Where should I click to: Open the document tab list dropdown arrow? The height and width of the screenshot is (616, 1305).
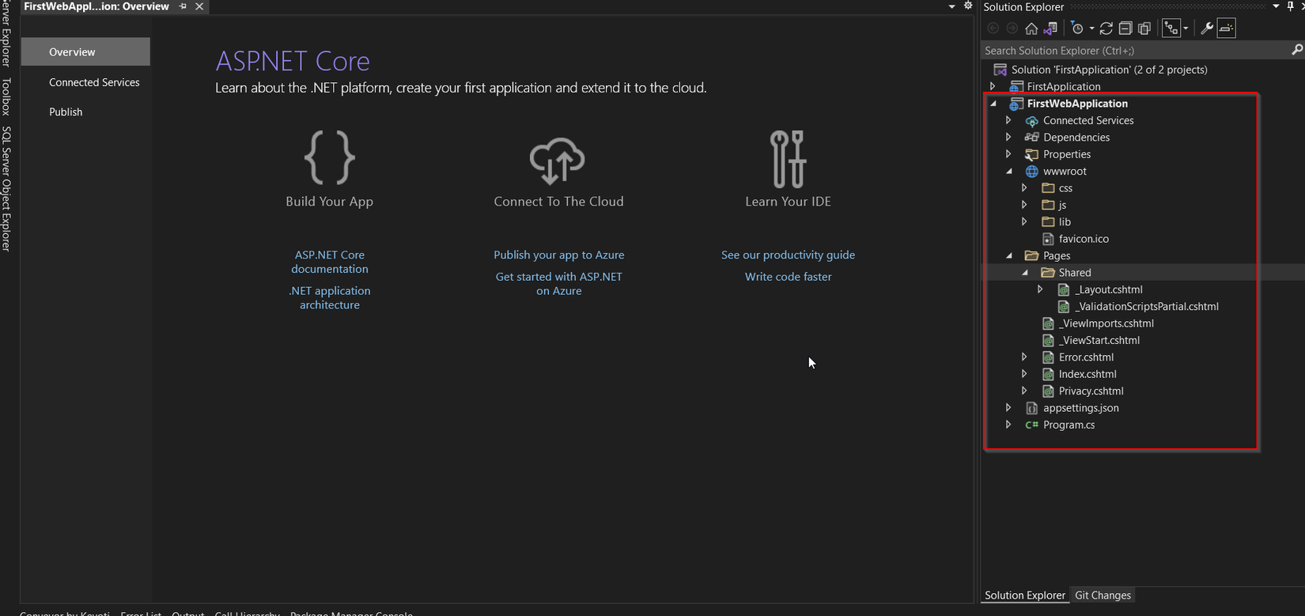coord(952,6)
